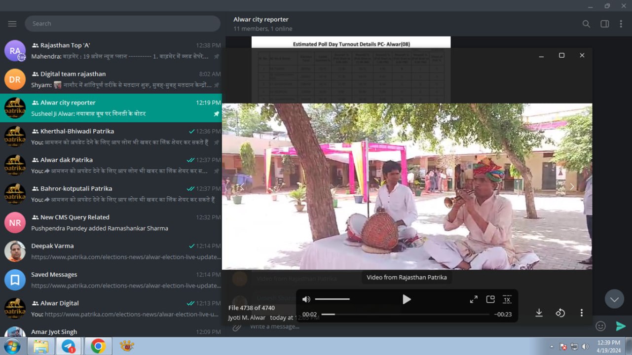Open Bahror-kotputali Patrika chat
This screenshot has height=355, width=632.
coord(111,194)
